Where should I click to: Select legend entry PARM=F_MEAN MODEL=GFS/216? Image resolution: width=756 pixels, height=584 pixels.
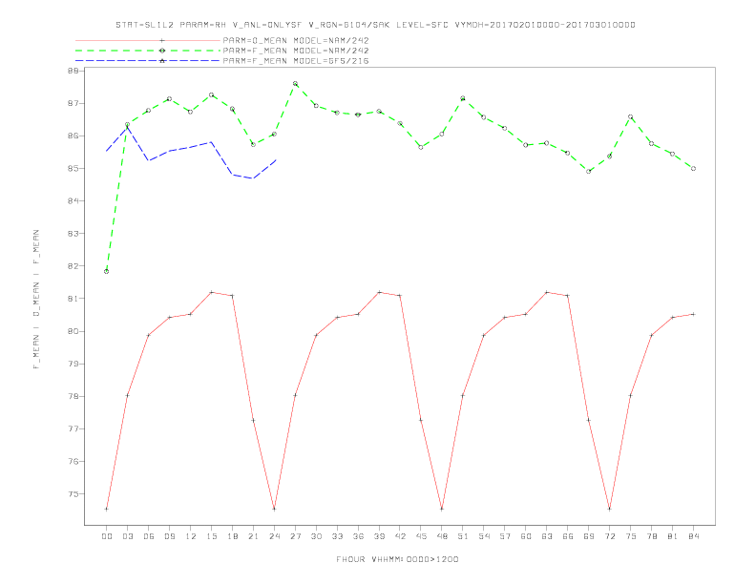pyautogui.click(x=296, y=61)
